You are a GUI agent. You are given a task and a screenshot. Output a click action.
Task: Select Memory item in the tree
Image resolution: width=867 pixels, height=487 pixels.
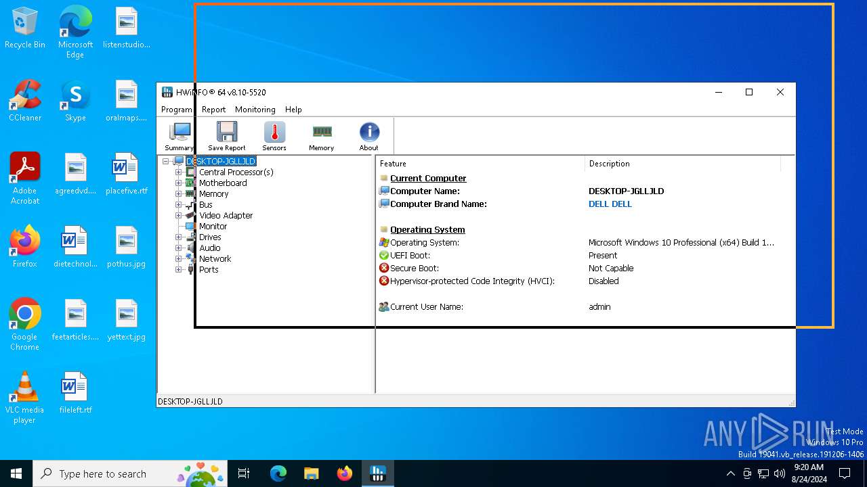point(213,194)
